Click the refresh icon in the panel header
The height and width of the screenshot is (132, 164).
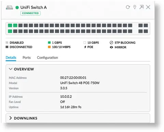[128, 7]
